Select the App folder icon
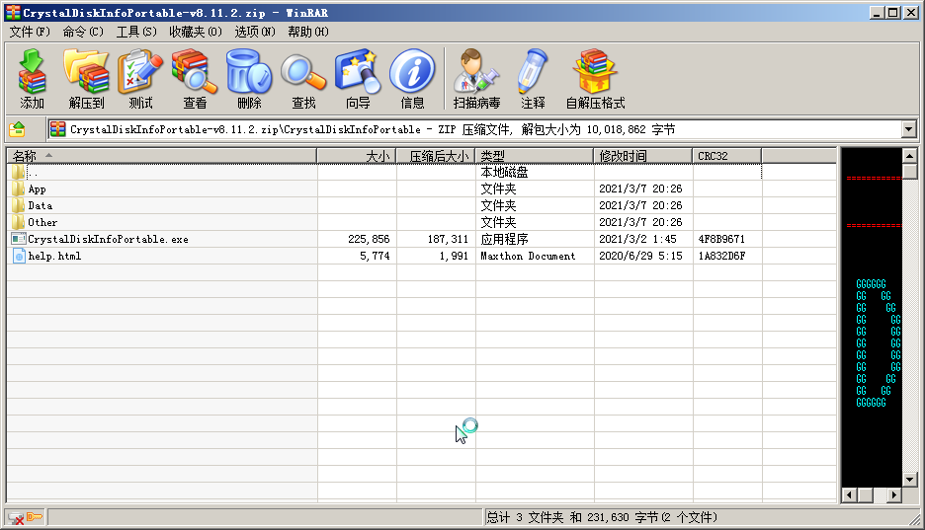The image size is (925, 530). [x=19, y=189]
